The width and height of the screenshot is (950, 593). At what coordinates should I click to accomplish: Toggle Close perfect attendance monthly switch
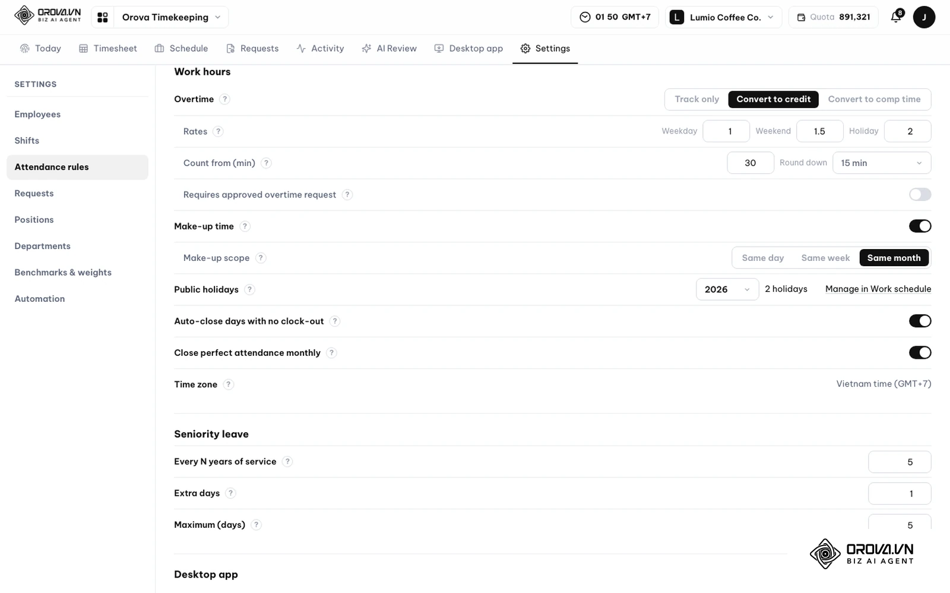click(920, 353)
